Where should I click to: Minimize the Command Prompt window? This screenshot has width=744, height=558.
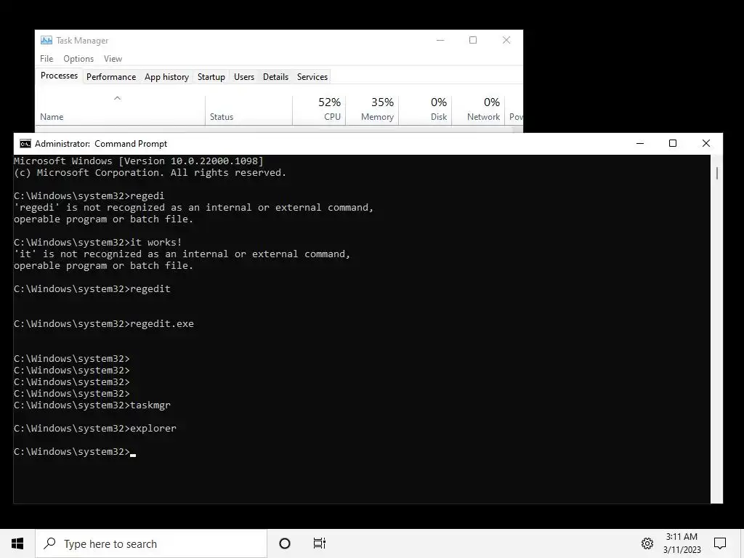pyautogui.click(x=639, y=143)
